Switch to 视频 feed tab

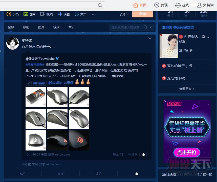click(x=56, y=27)
